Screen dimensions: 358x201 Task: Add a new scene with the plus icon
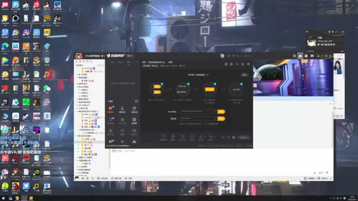tap(137, 62)
